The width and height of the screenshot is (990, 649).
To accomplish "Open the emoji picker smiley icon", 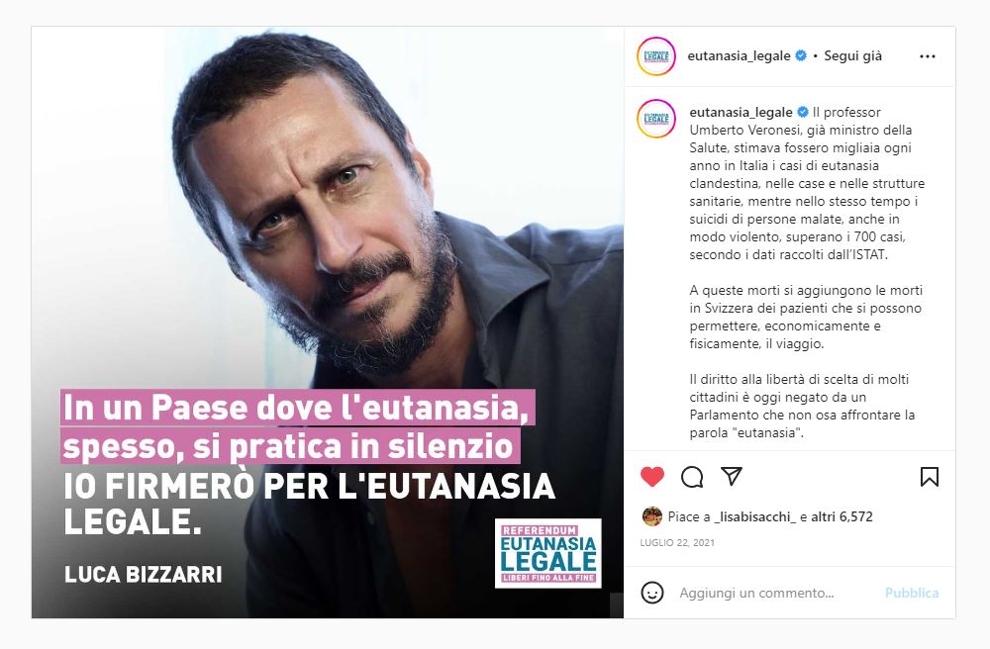I will point(652,593).
